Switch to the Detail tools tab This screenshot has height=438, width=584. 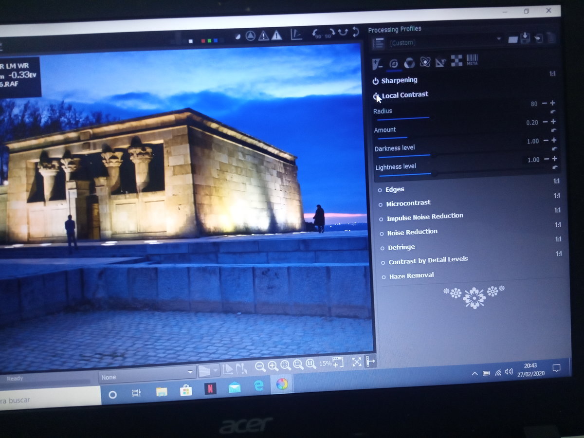[394, 63]
